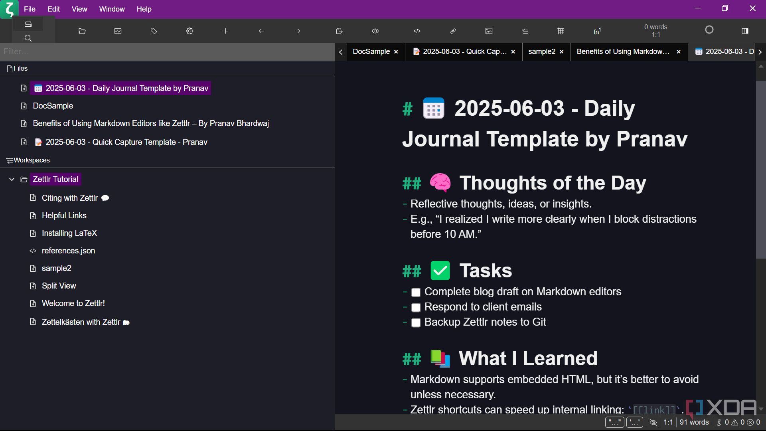
Task: Close the Quick Capture tab
Action: [x=513, y=52]
